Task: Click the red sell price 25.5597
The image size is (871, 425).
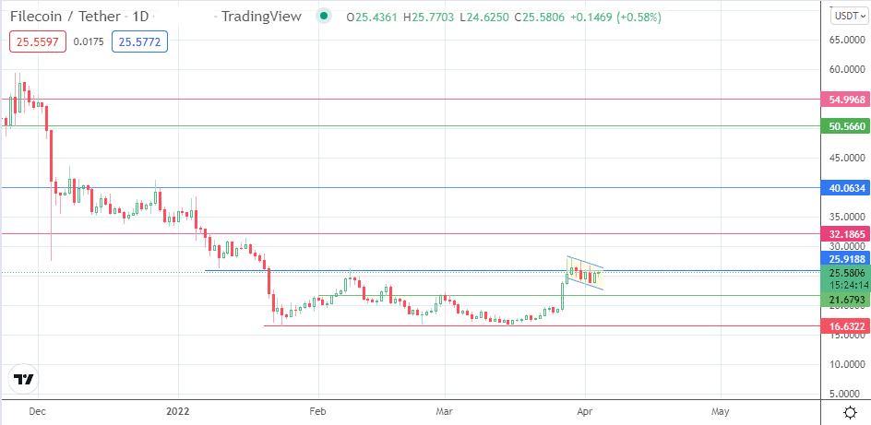Action: (39, 41)
